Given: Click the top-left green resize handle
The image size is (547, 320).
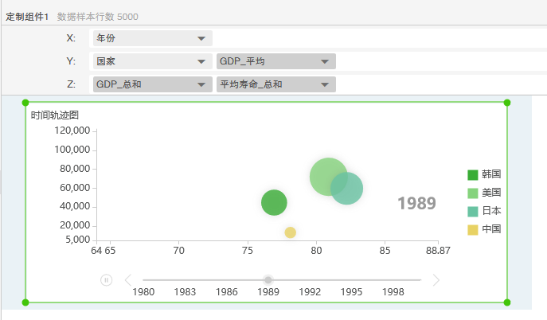Looking at the screenshot, I should click(25, 103).
